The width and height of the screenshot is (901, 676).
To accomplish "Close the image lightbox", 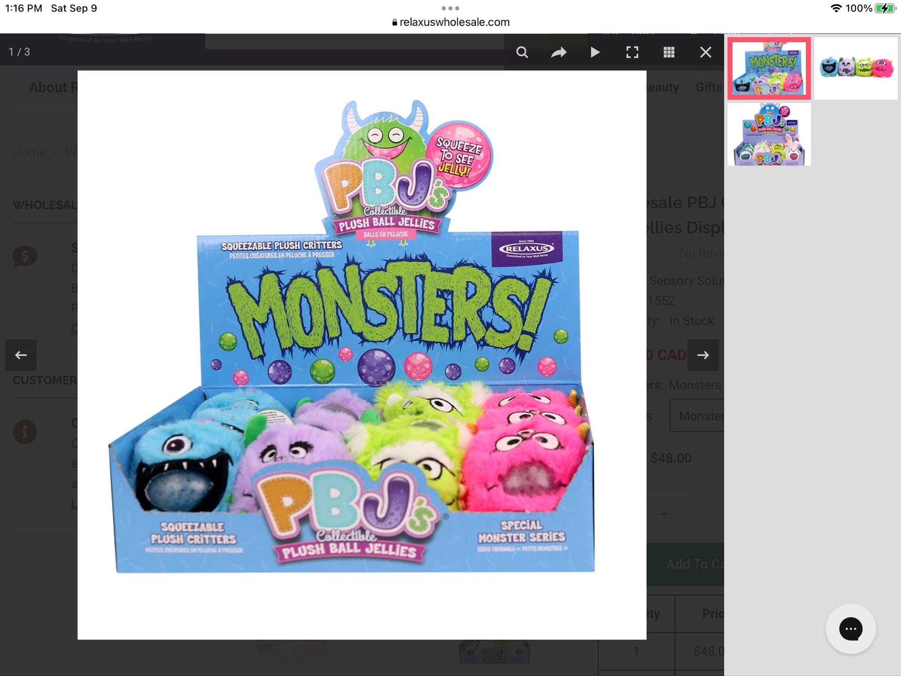I will coord(706,52).
